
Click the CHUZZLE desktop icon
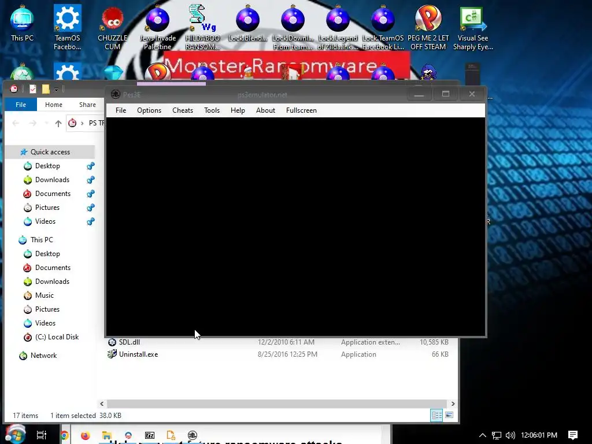coord(112,28)
